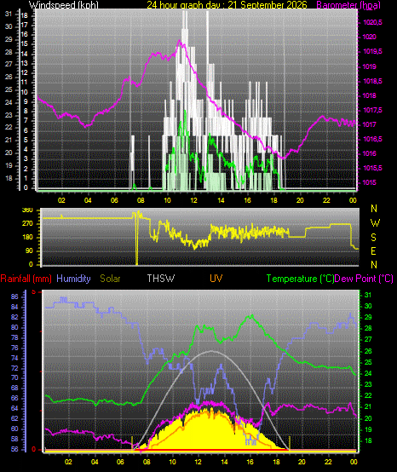Click '86' on the blue humidity axis
The height and width of the screenshot is (472, 397).
coord(14,296)
